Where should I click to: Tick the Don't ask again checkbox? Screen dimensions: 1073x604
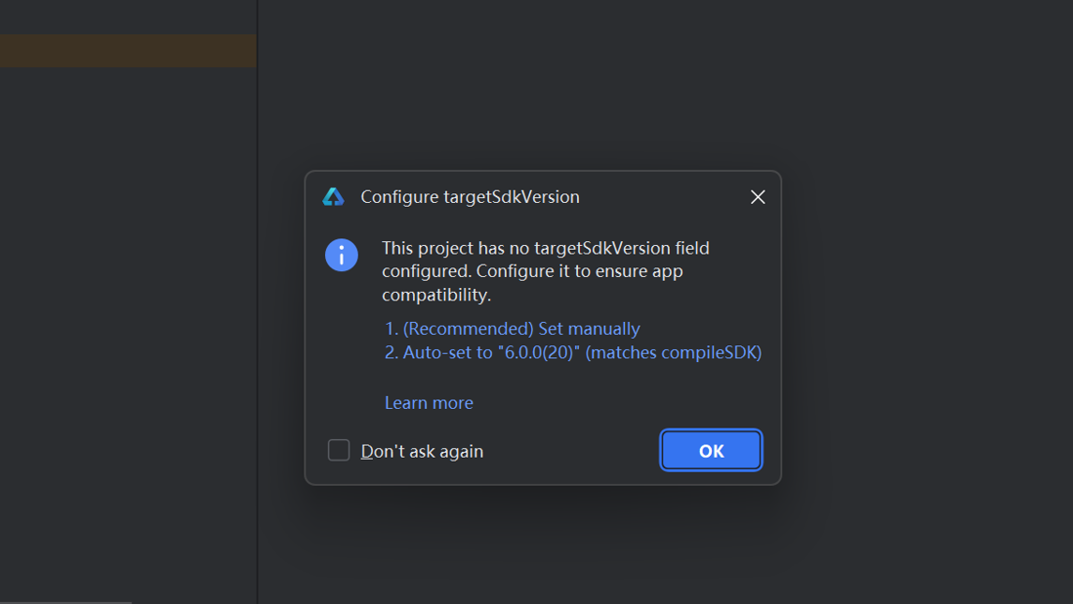tap(339, 450)
